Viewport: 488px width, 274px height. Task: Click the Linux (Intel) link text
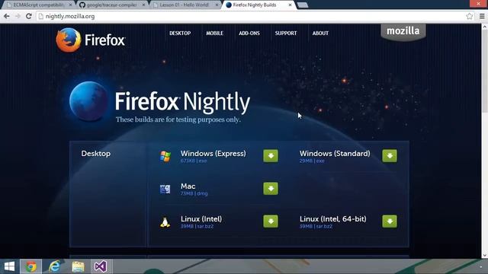201,219
